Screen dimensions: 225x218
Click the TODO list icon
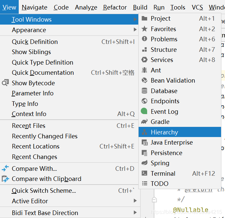(145, 184)
